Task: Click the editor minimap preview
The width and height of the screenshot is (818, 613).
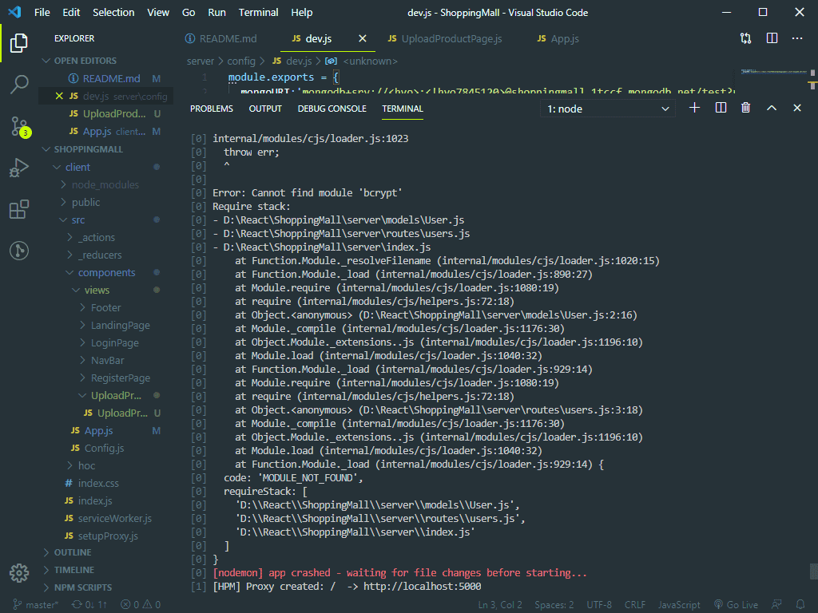Action: [773, 73]
